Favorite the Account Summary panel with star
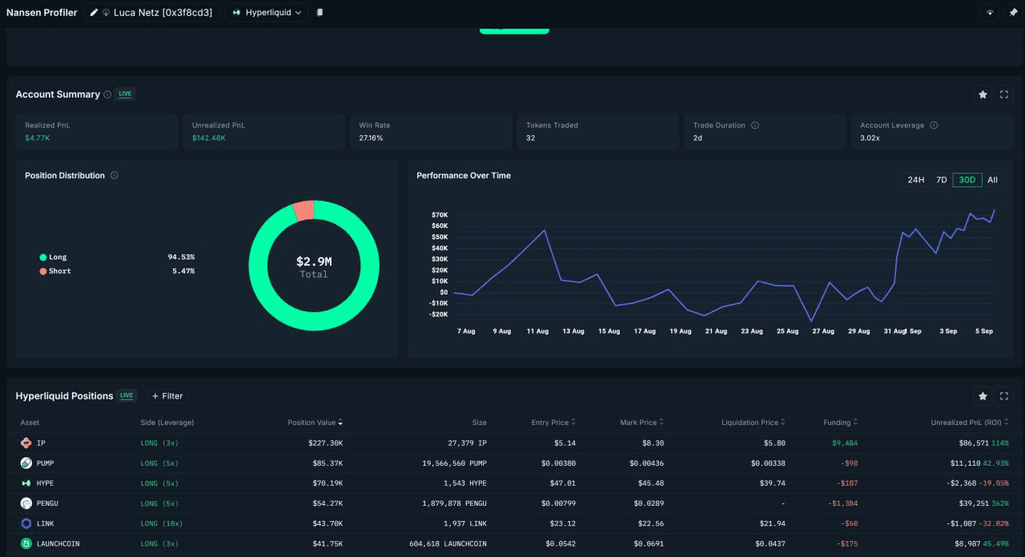 click(983, 94)
